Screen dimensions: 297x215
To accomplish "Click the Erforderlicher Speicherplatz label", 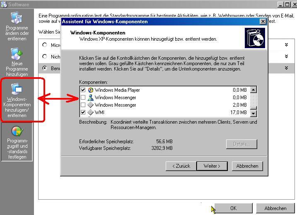I will point(106,142).
